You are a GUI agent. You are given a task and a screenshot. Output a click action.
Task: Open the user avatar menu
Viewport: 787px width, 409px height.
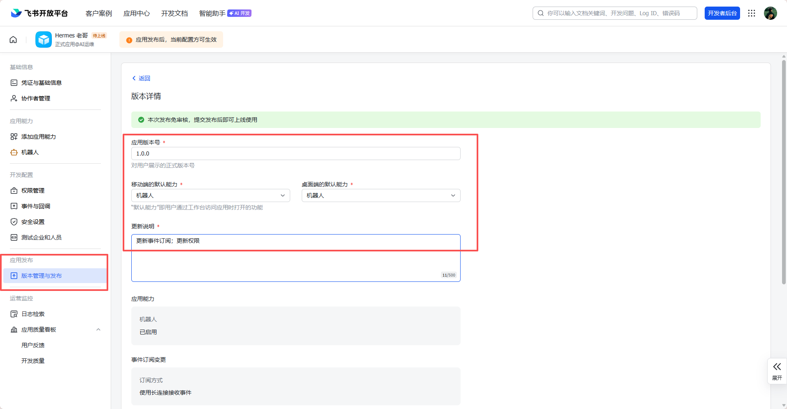click(771, 13)
